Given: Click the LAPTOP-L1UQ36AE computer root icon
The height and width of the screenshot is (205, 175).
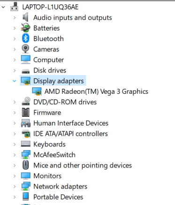Looking at the screenshot, I should click(x=14, y=7).
